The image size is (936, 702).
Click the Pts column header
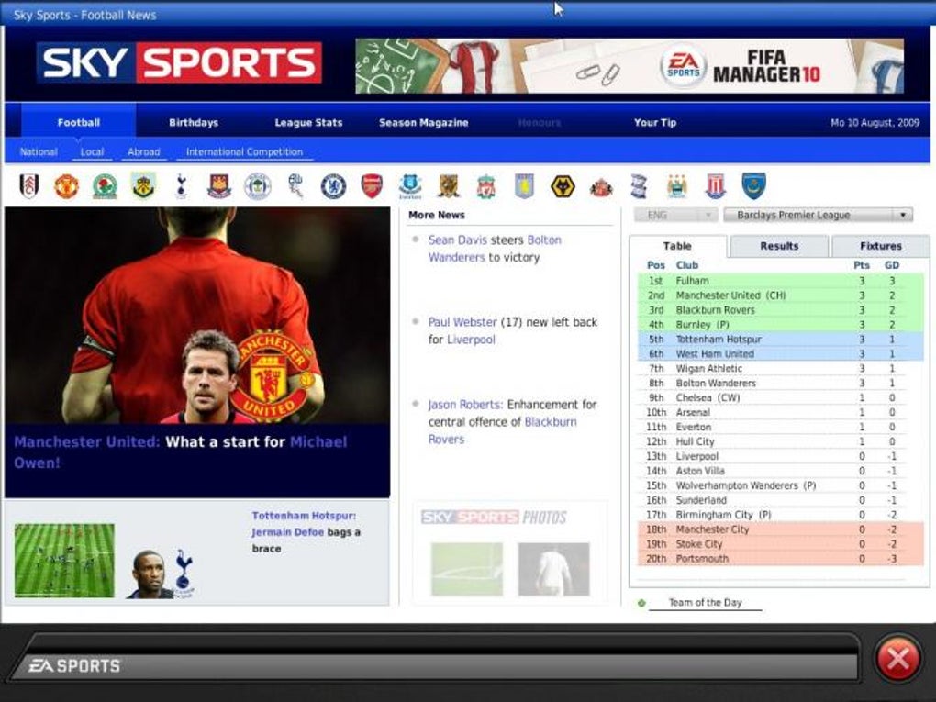coord(862,265)
